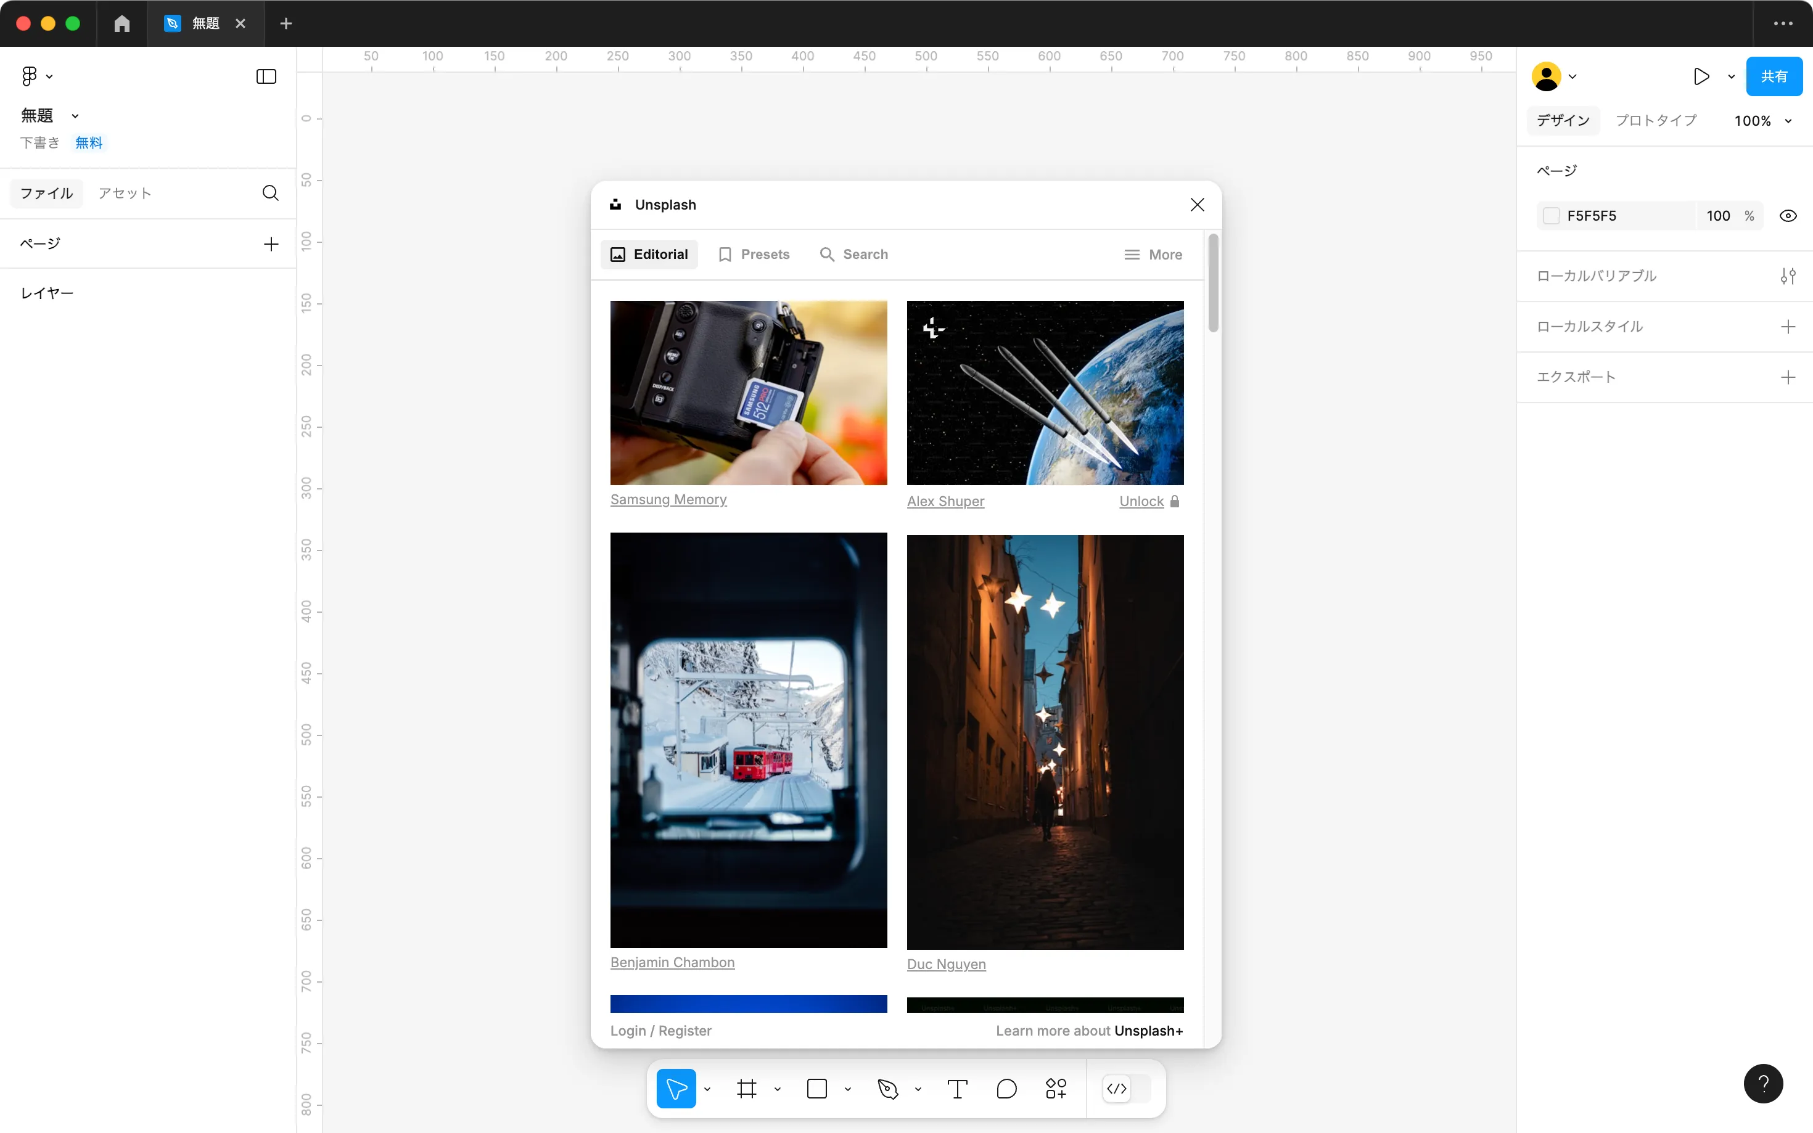1813x1133 pixels.
Task: Switch to the Presets tab in Unsplash
Action: (x=754, y=255)
